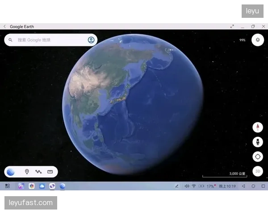
Task: Open the app launcher grid in taskbar
Action: [x=7, y=186]
